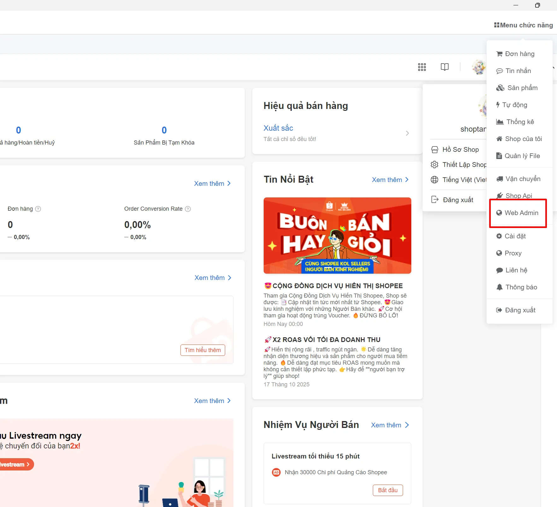Click Trả hàng/Hoàn tiền/Huỷ zero count
This screenshot has height=507, width=557.
tap(19, 130)
